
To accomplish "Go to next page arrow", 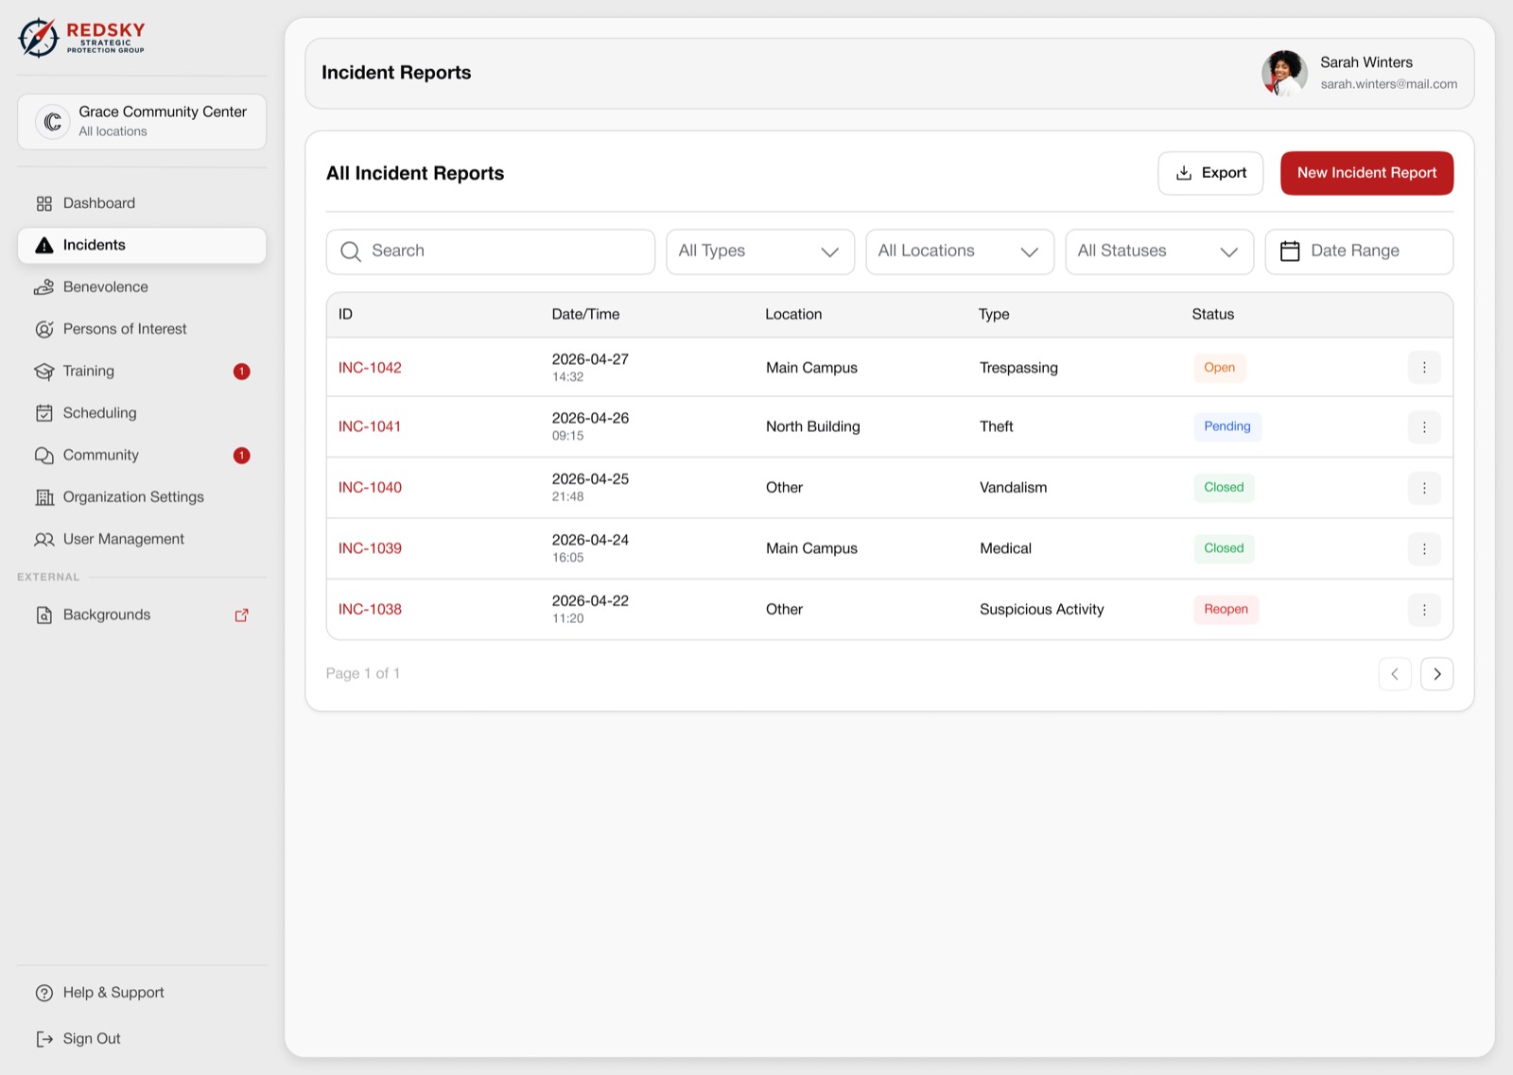I will [x=1436, y=674].
